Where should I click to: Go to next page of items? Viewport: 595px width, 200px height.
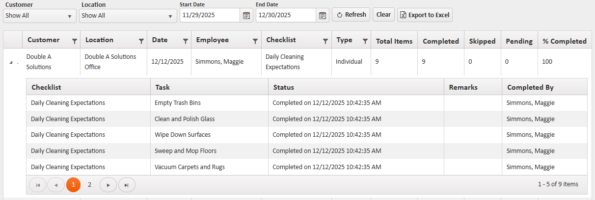pyautogui.click(x=108, y=185)
